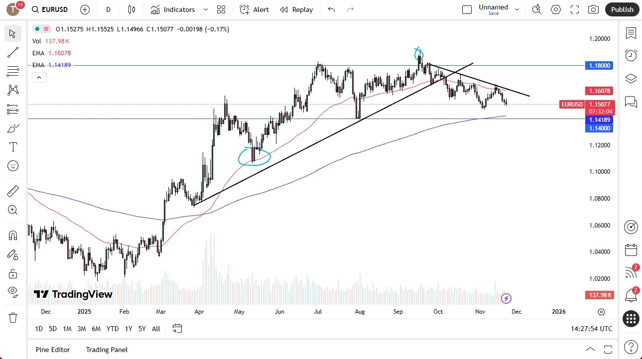Viewport: 642px width, 359px height.
Task: Click the Publish button
Action: 622,9
